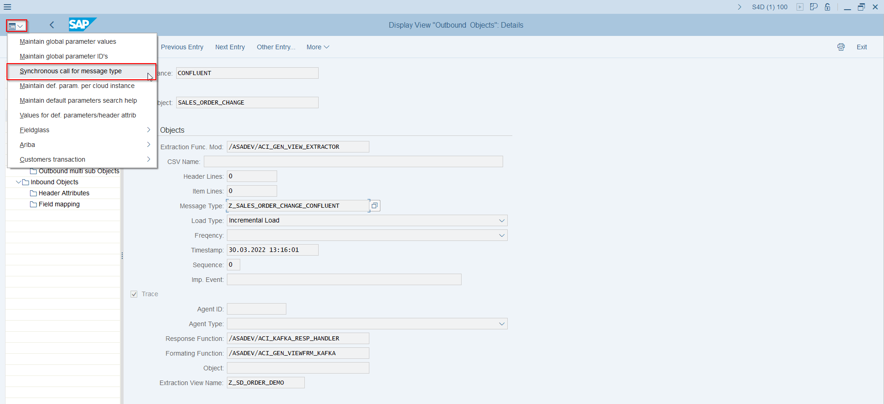This screenshot has height=404, width=884.
Task: Click the play icon next to S4D system
Action: point(800,7)
